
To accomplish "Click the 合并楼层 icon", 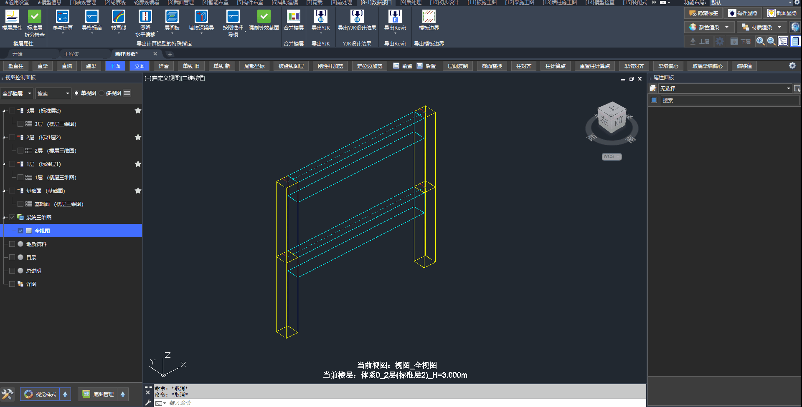I will coord(294,17).
